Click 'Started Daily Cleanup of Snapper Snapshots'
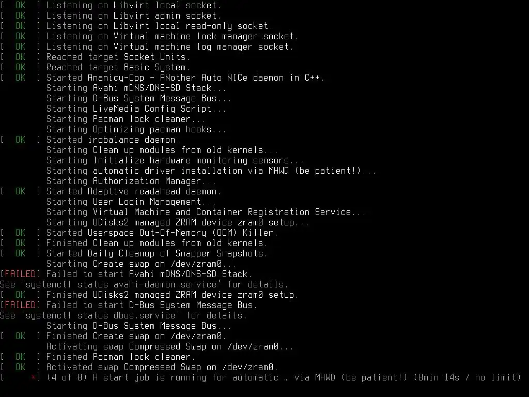Screen dimensions: 529x397 (x=157, y=253)
